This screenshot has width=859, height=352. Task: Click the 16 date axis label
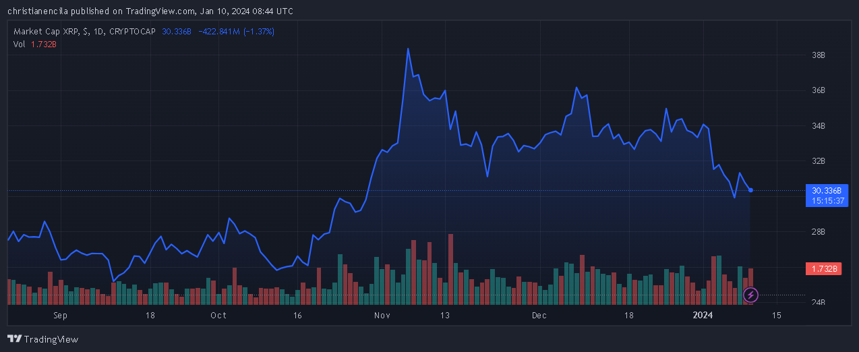click(x=297, y=316)
